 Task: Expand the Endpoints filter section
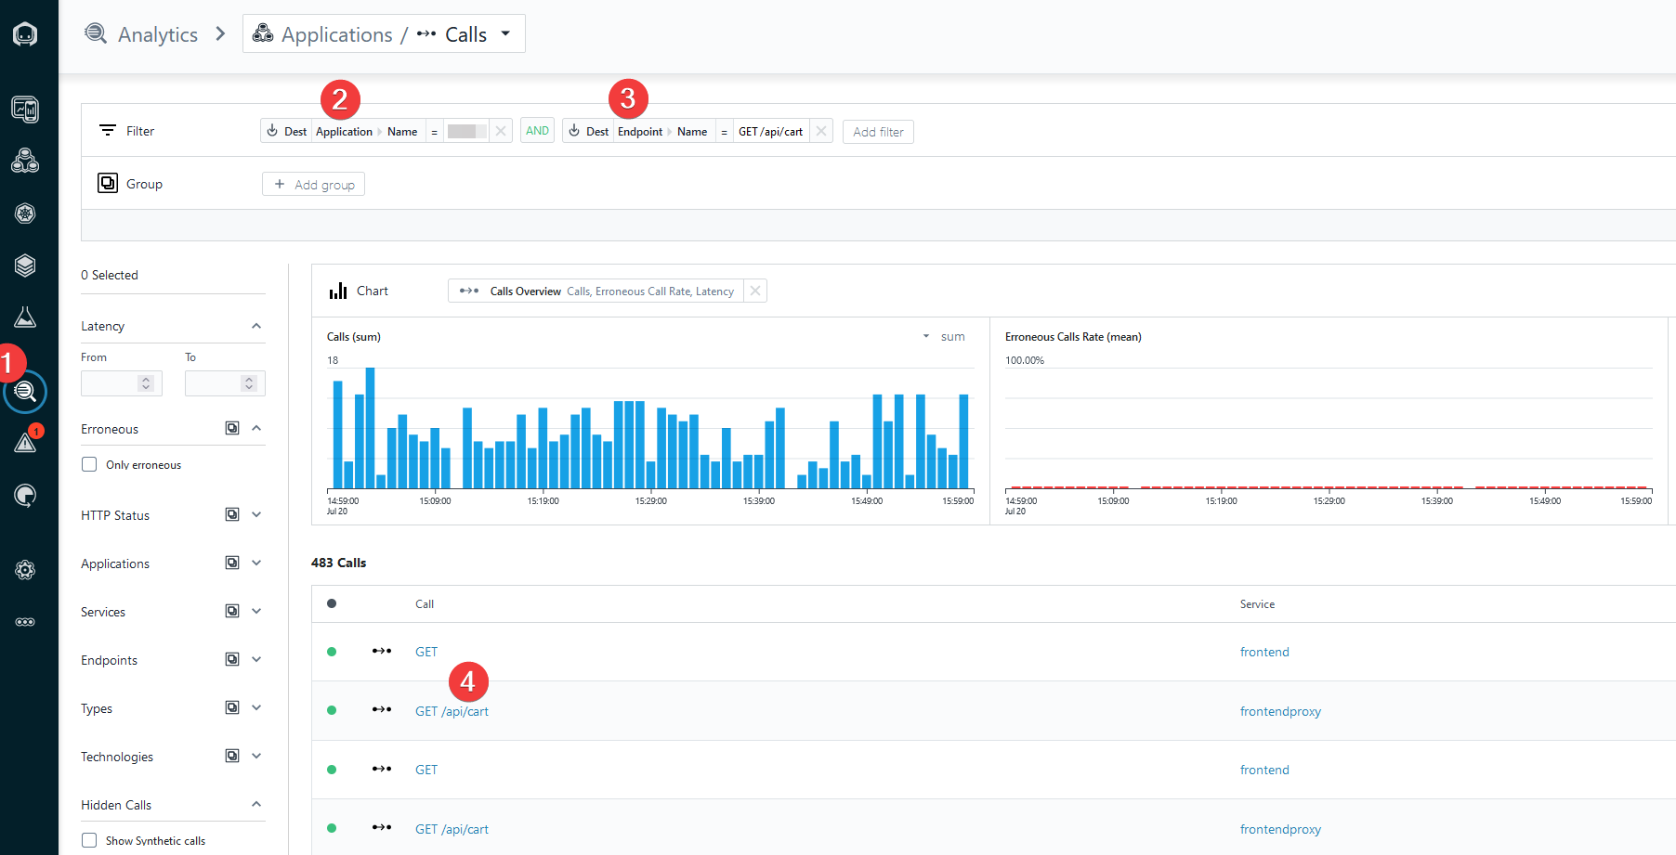click(256, 659)
